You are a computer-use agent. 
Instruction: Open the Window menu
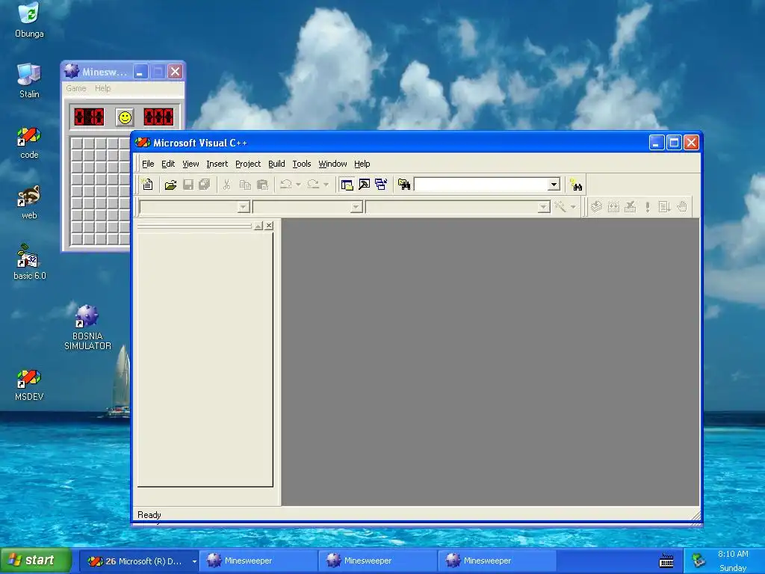pyautogui.click(x=332, y=164)
